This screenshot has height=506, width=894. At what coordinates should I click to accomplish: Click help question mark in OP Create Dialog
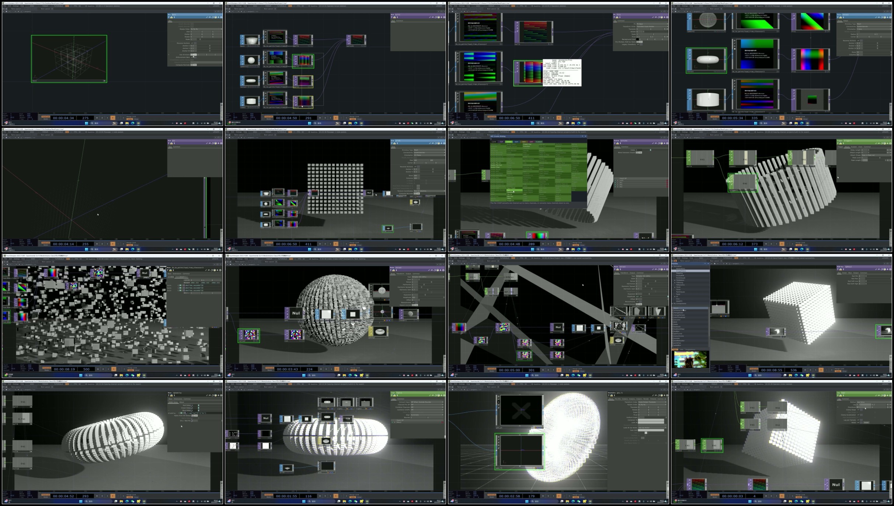pyautogui.click(x=582, y=136)
